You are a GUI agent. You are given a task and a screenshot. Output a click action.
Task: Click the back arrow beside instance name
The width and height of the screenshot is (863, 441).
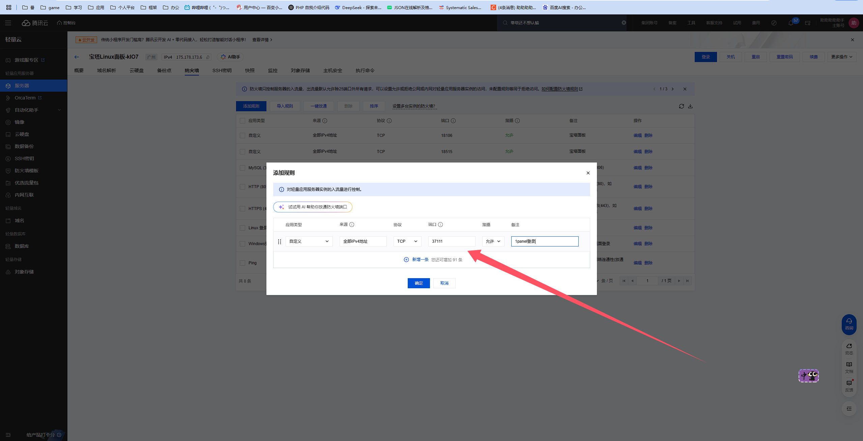(77, 57)
